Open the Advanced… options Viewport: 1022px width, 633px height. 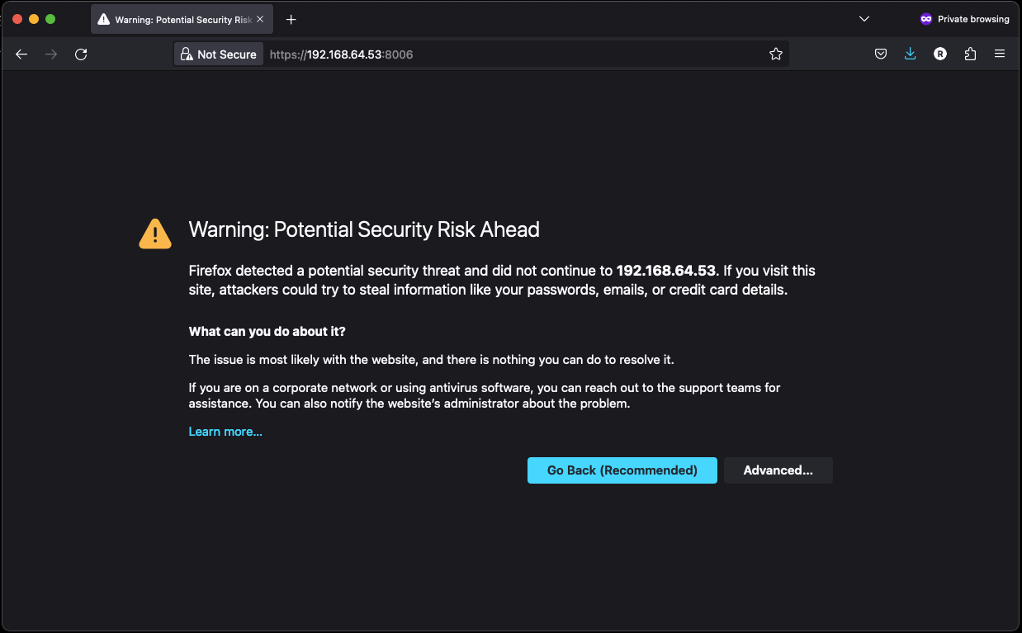pos(778,470)
